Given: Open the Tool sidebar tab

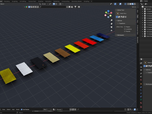Looking at the screenshot, I should (x=137, y=16).
